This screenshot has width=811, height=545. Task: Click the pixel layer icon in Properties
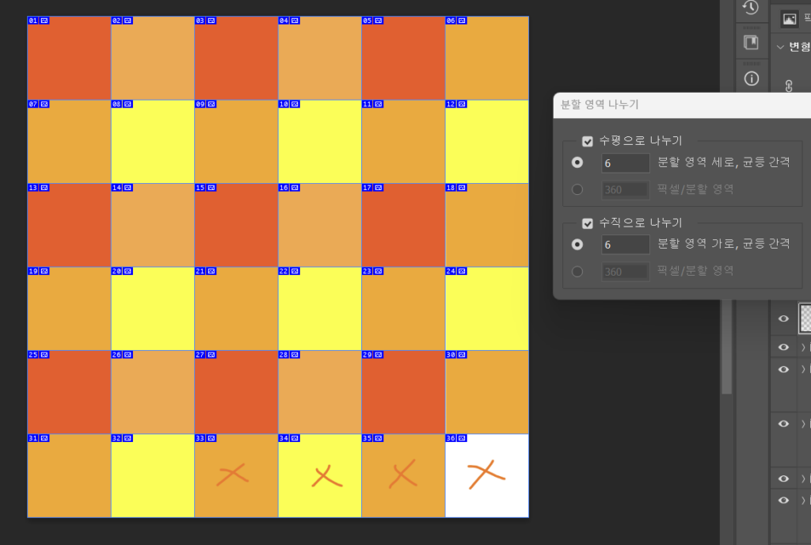click(789, 19)
